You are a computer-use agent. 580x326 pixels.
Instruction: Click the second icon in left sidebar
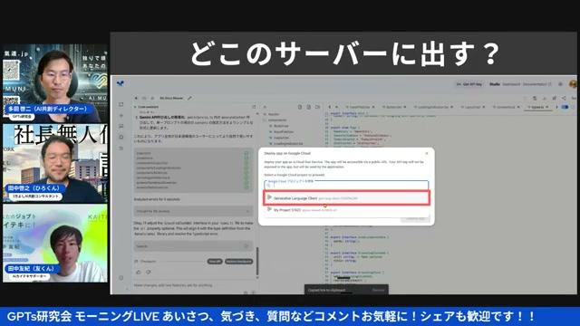tap(121, 116)
